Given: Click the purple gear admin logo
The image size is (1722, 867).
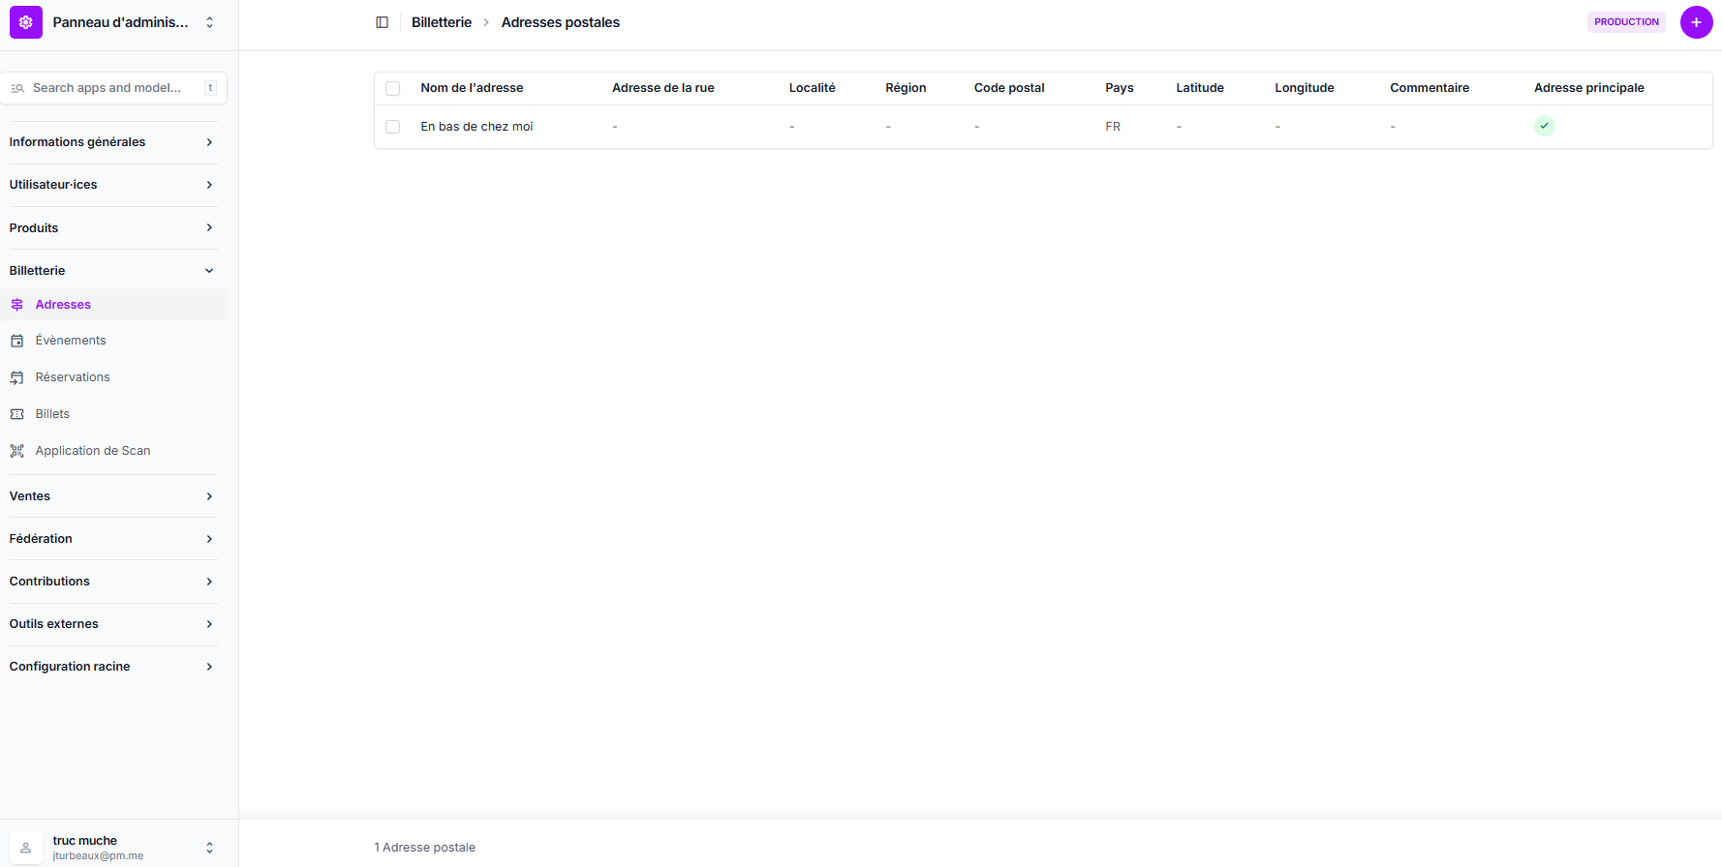Looking at the screenshot, I should tap(26, 22).
